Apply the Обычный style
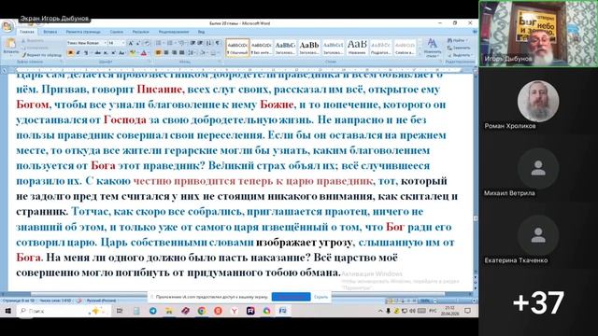 tap(237, 48)
